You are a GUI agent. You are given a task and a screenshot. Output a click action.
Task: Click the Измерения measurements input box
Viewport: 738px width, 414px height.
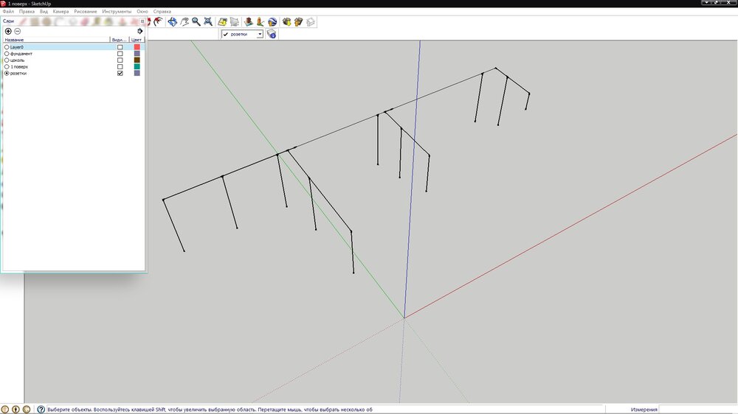tap(697, 409)
